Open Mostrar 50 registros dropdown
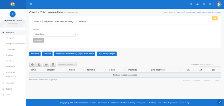 [x=67, y=64]
